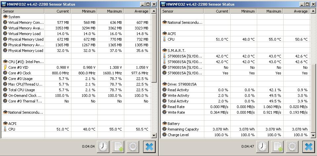Select the Read Rate row

tap(235, 106)
